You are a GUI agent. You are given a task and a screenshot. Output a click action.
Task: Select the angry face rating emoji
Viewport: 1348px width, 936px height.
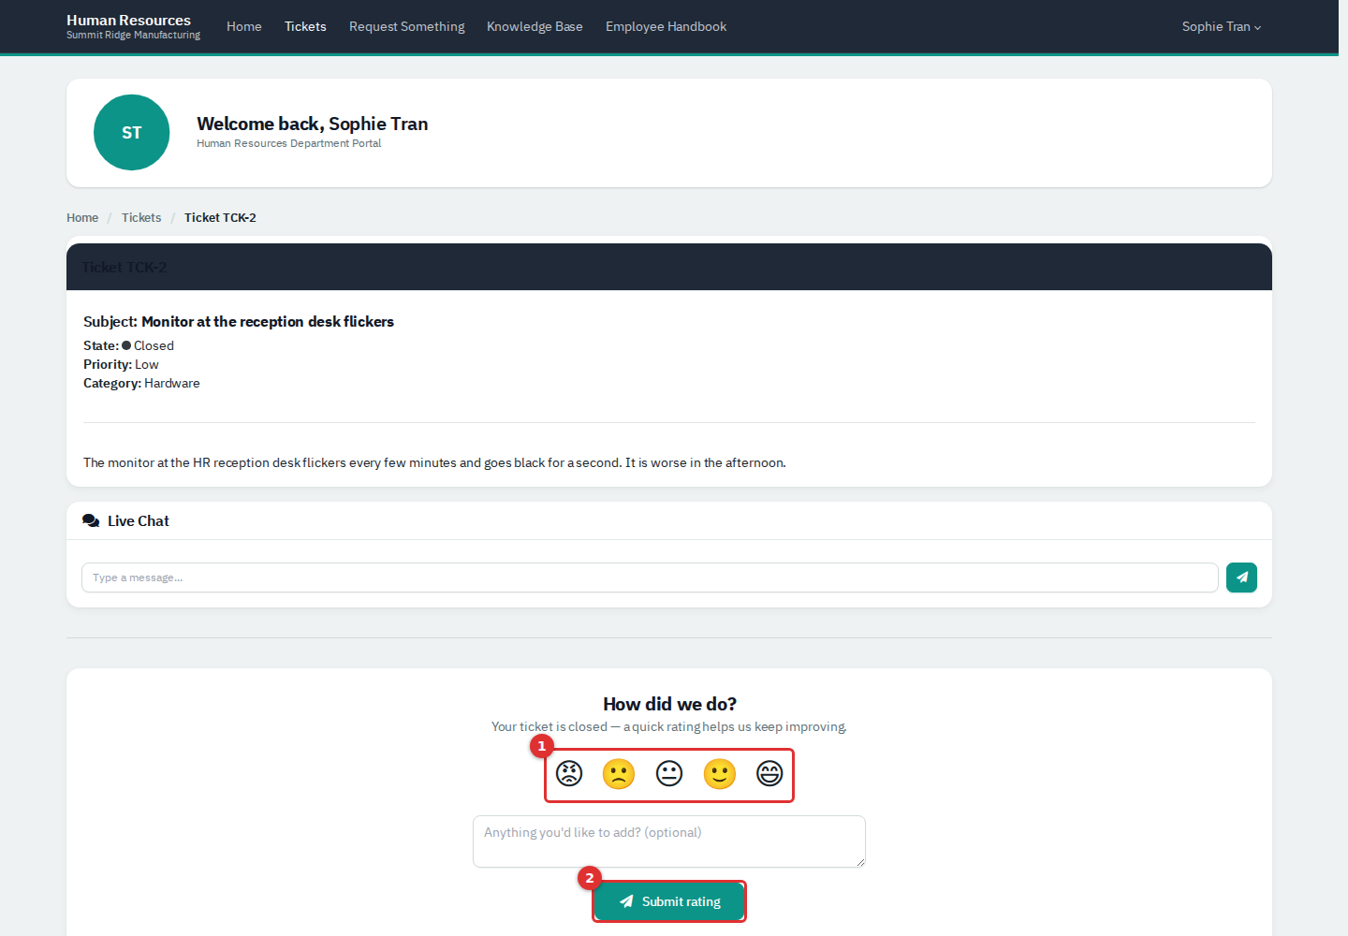(x=569, y=774)
